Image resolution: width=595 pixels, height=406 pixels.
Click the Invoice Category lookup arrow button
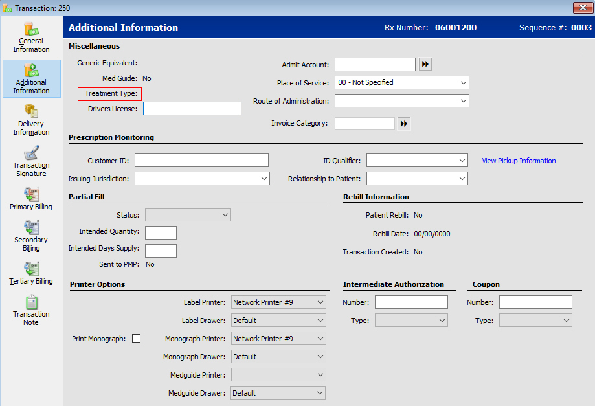pos(404,124)
